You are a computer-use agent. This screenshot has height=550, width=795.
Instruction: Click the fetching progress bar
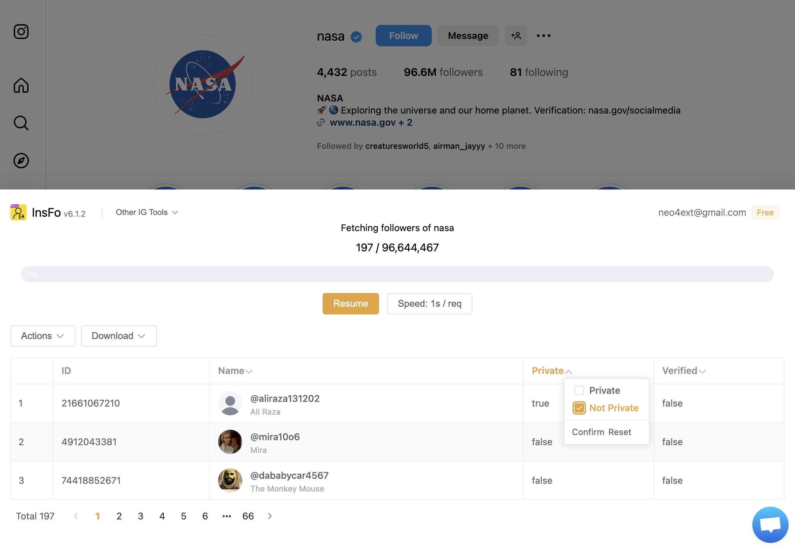pyautogui.click(x=397, y=274)
